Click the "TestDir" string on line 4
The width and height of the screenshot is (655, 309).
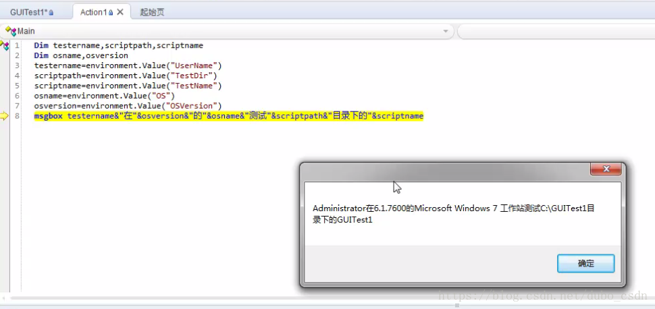pos(192,76)
